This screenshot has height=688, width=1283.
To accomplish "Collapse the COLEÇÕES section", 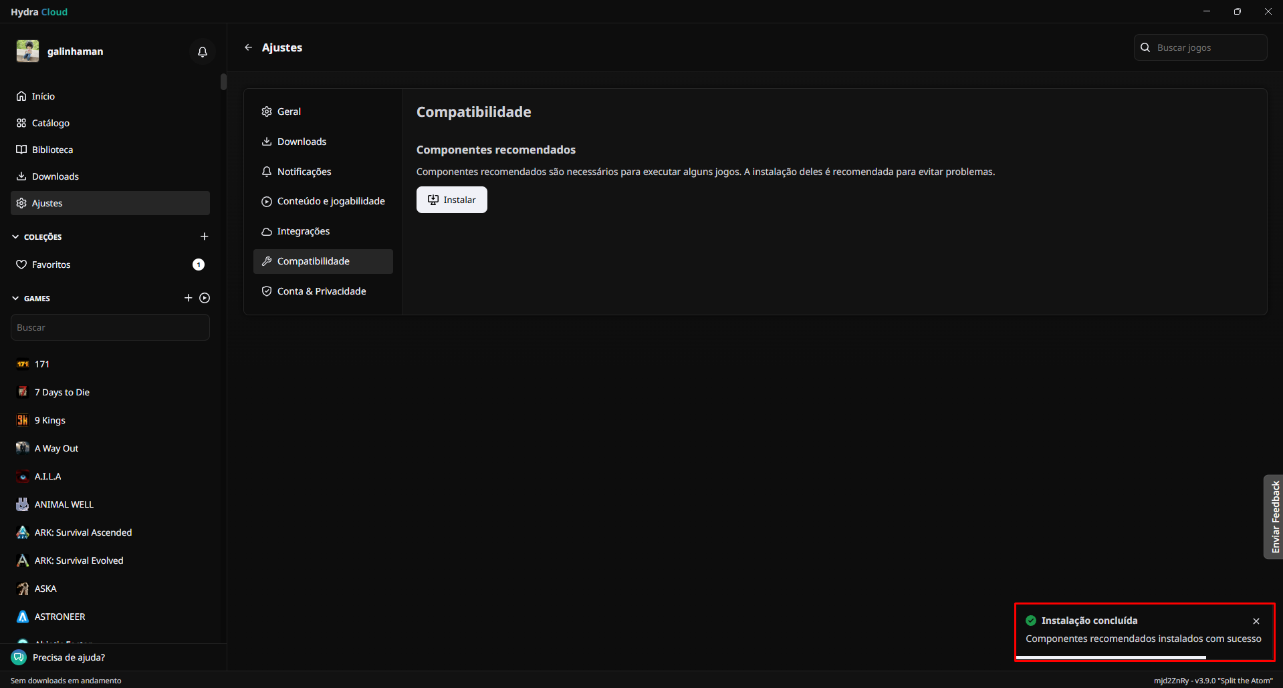I will 15,236.
